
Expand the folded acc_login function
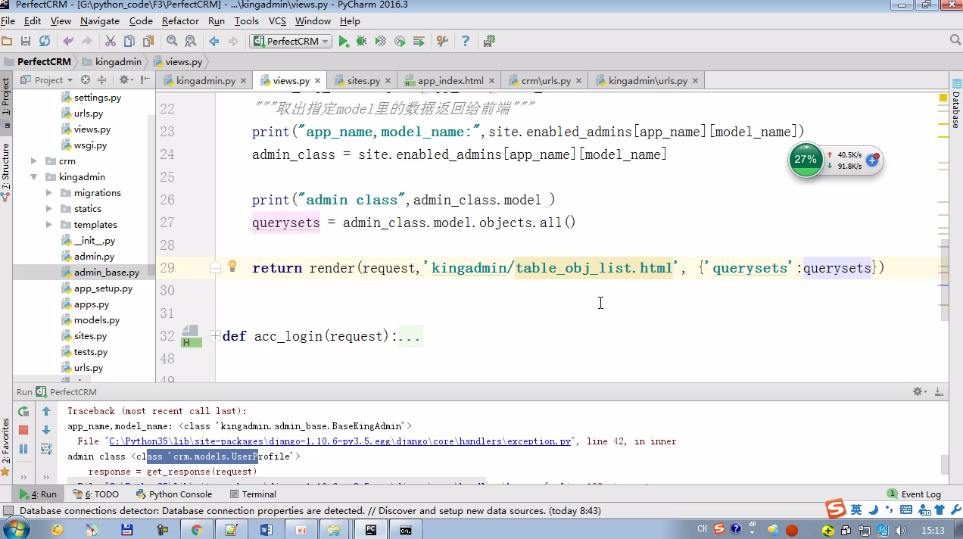(x=216, y=335)
